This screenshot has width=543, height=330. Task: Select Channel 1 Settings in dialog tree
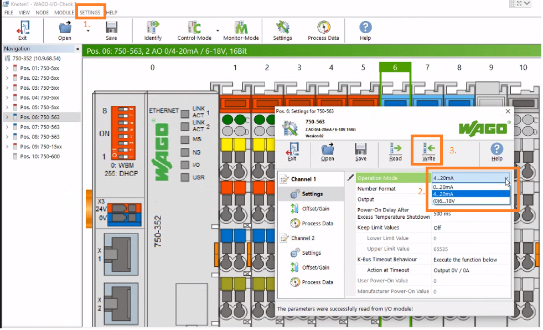click(x=312, y=194)
